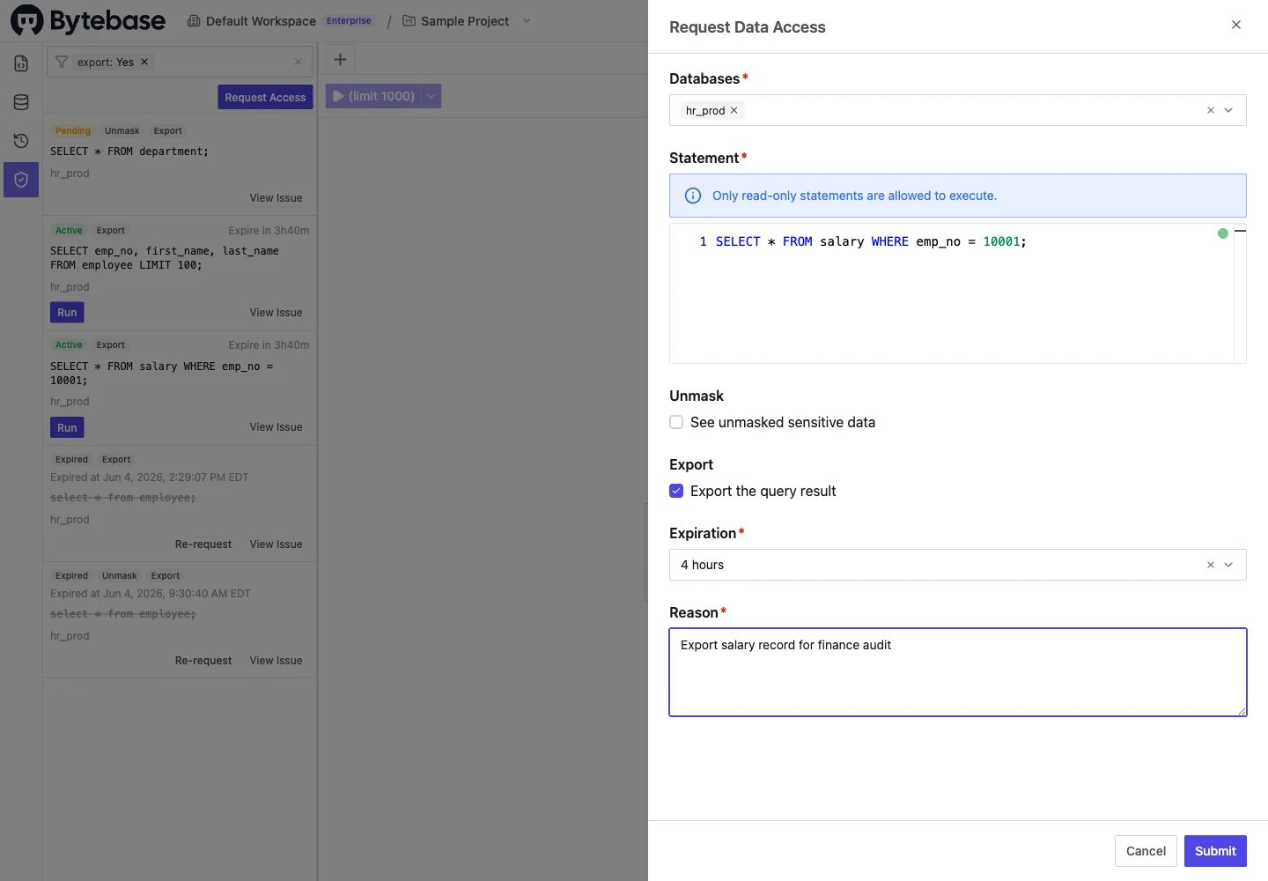The height and width of the screenshot is (881, 1268).
Task: Click the green editor status dot
Action: 1222,233
